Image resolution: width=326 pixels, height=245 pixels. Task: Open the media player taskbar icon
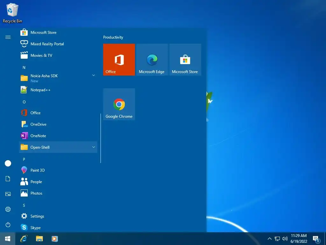tap(55, 239)
